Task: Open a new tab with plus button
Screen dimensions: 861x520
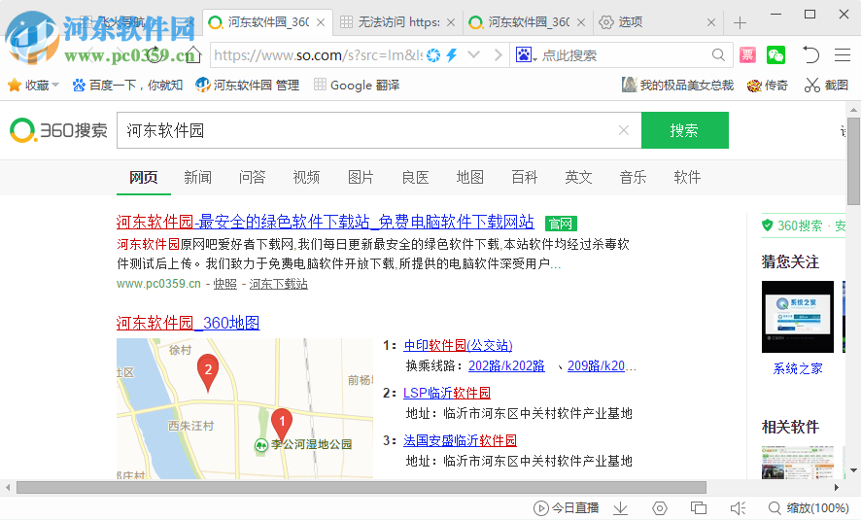Action: pyautogui.click(x=740, y=22)
